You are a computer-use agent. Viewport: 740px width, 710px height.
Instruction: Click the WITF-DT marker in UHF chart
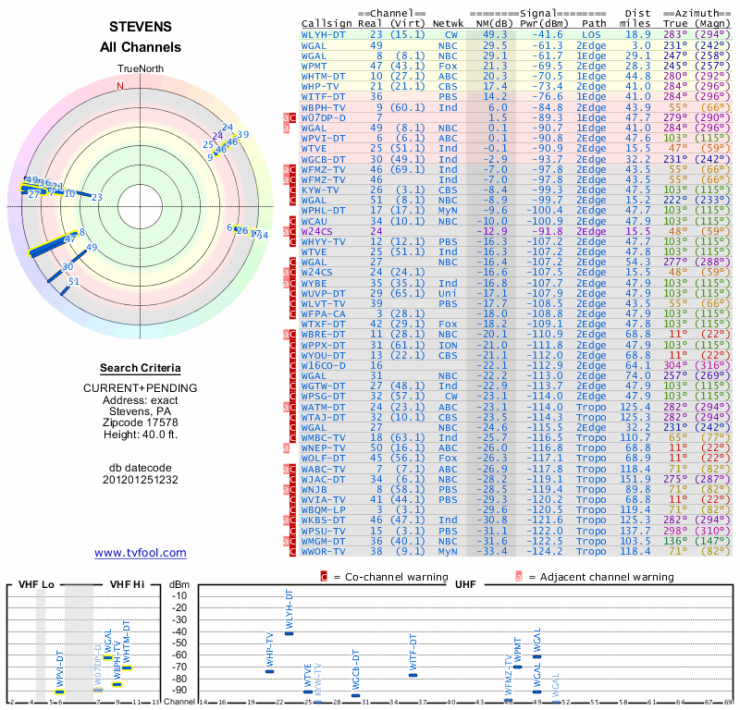pos(413,675)
